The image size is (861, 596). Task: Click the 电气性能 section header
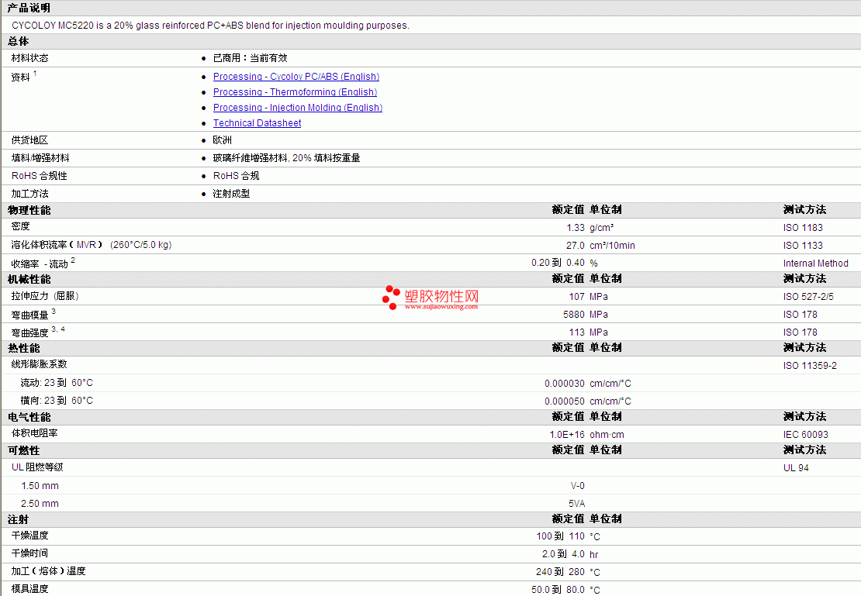(x=29, y=417)
